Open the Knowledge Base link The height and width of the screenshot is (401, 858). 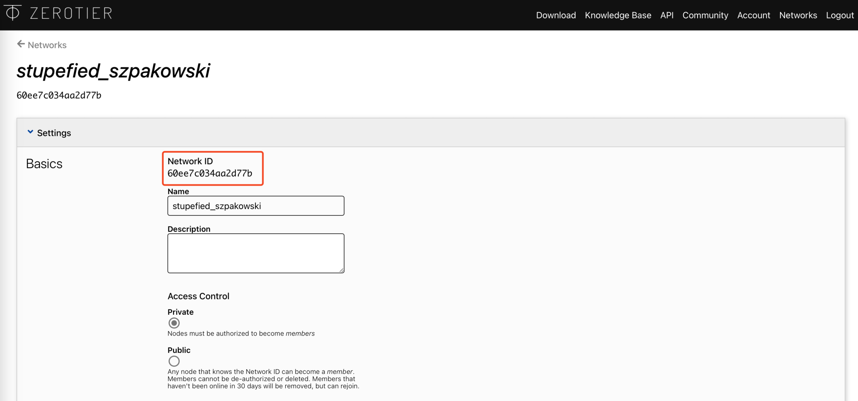tap(618, 15)
